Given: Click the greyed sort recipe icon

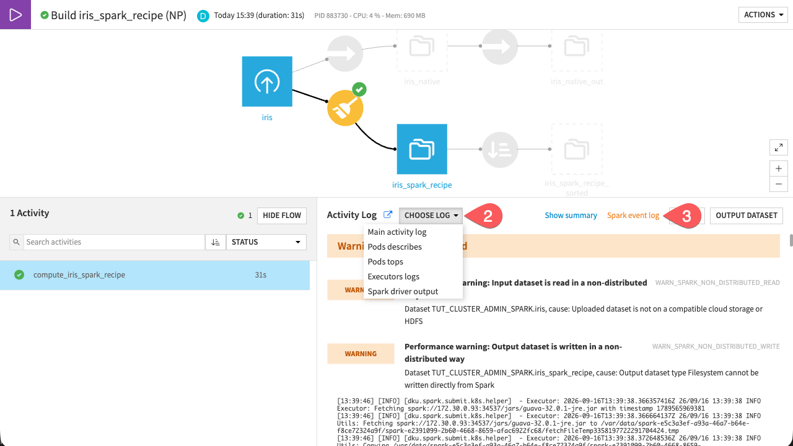Looking at the screenshot, I should click(500, 149).
